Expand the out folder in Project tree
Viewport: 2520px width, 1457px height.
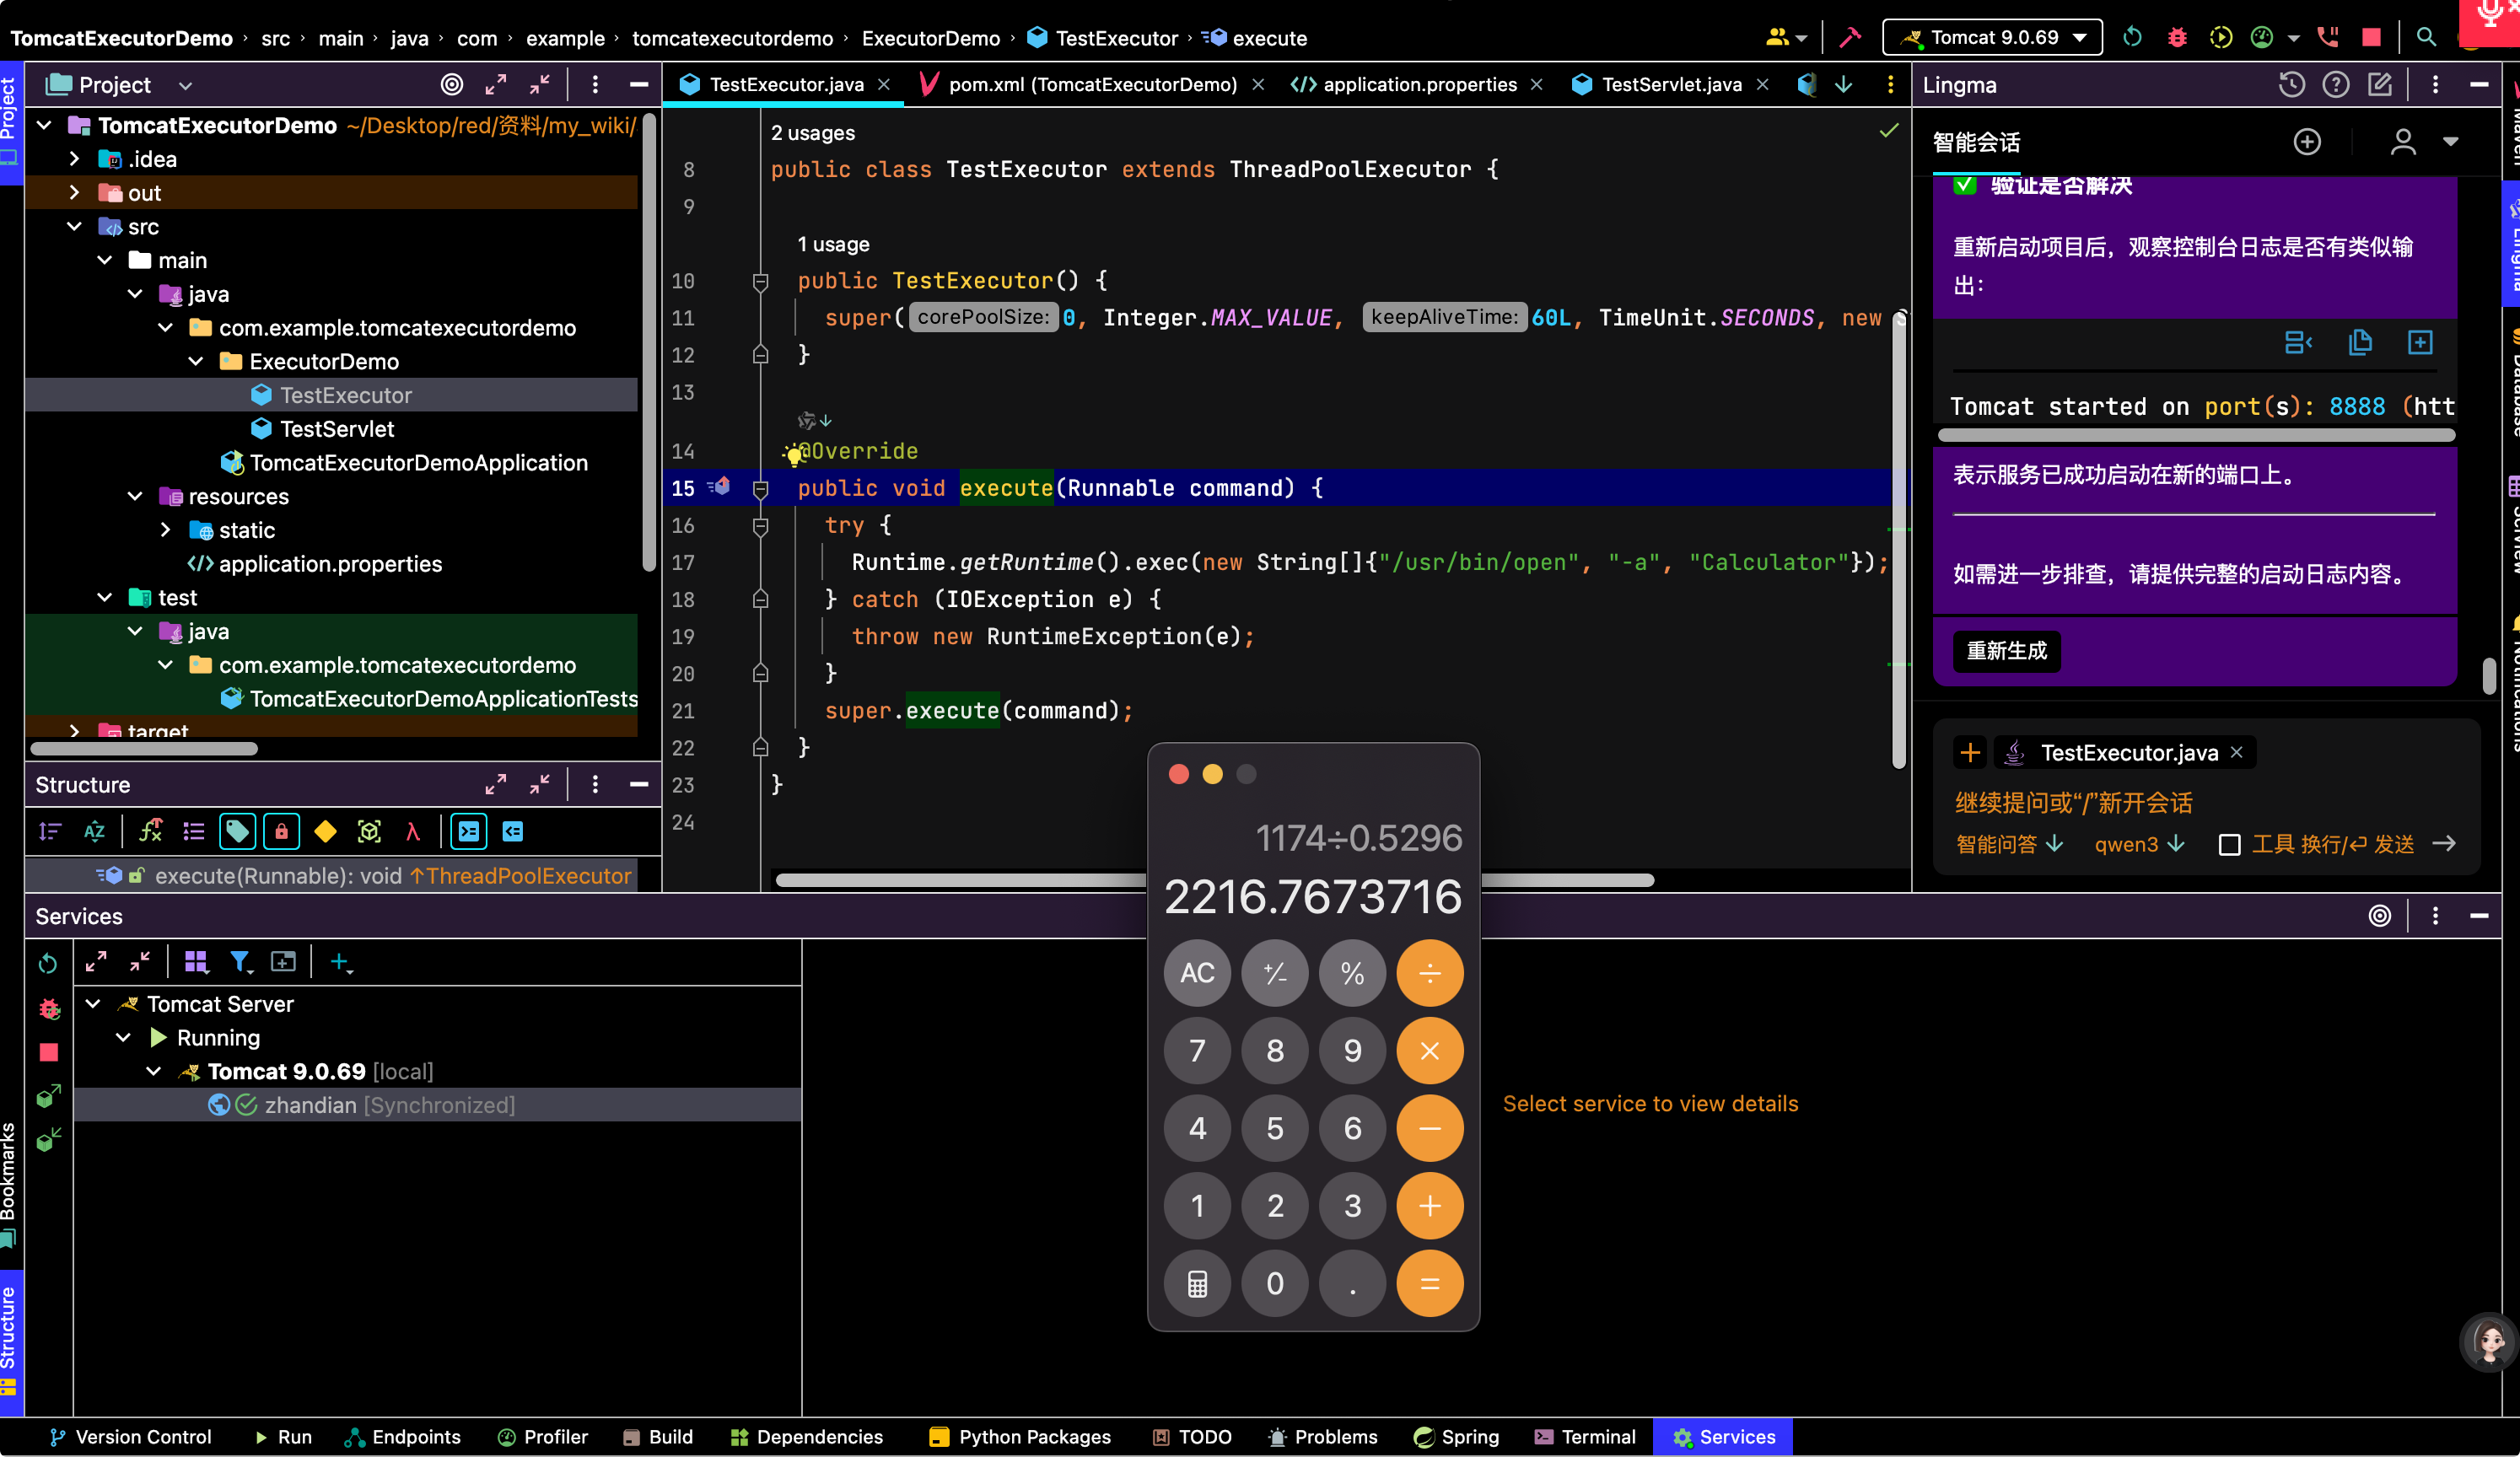(x=74, y=193)
